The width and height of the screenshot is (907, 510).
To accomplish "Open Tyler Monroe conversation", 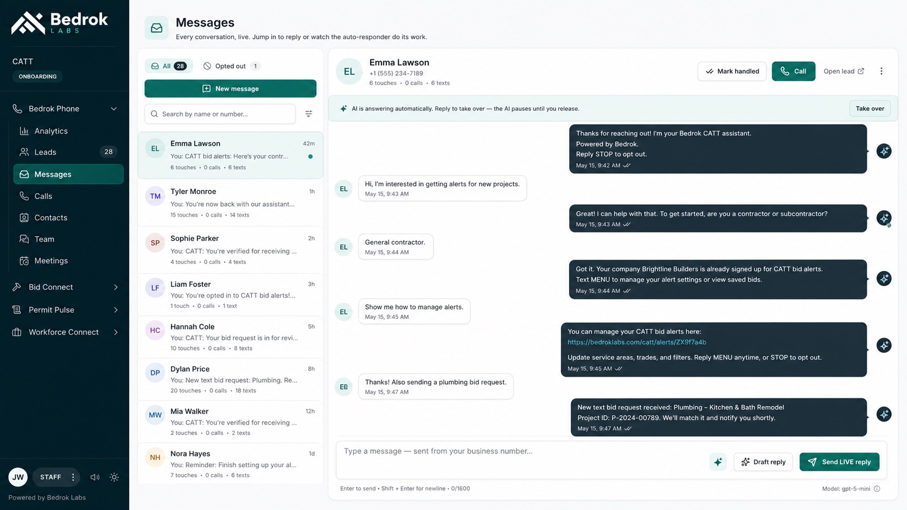I will click(x=231, y=203).
